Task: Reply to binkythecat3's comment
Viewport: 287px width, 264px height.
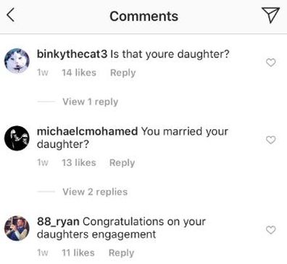Action: [x=123, y=73]
